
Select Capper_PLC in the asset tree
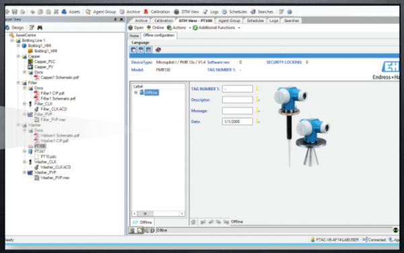[45, 61]
